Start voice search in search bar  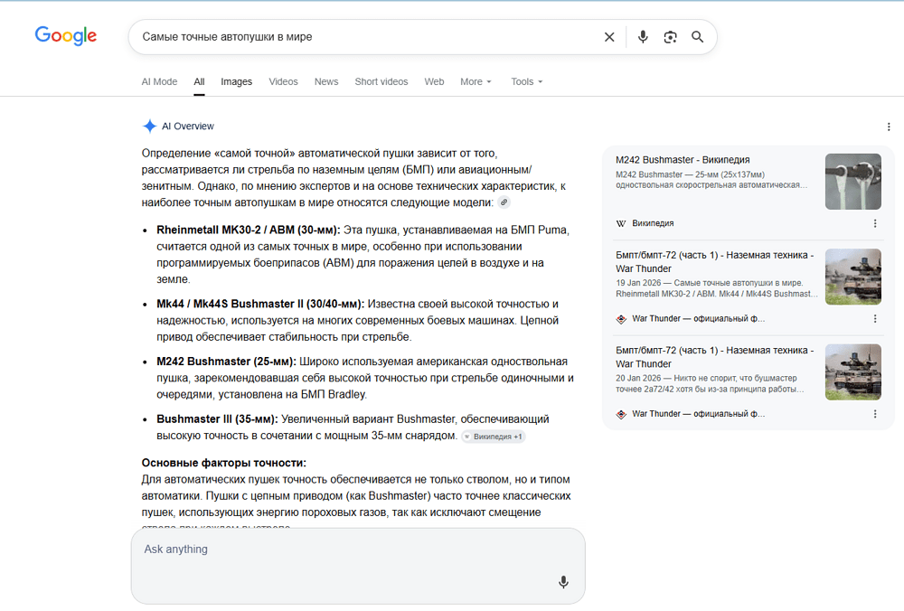pos(643,37)
